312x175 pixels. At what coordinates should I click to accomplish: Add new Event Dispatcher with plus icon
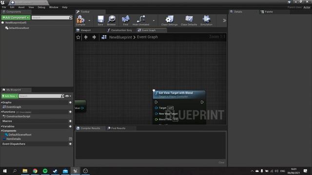tap(70, 144)
